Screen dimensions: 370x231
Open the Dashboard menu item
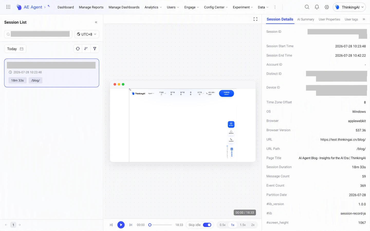[x=66, y=7]
